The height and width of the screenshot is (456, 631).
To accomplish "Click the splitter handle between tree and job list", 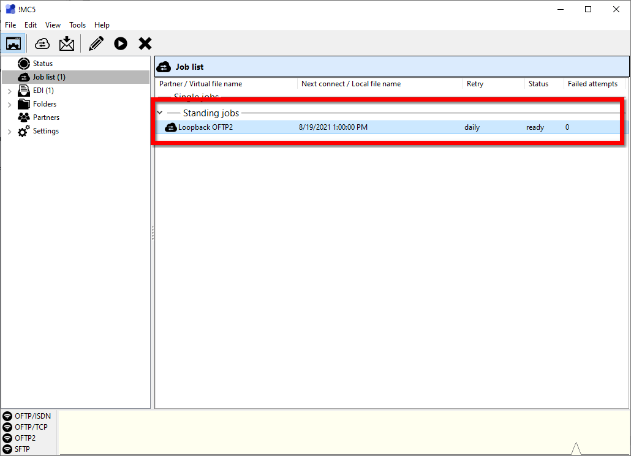I will pyautogui.click(x=153, y=233).
